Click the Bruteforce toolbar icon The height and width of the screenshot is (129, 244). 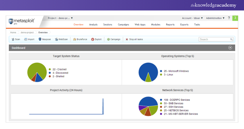coord(75,39)
